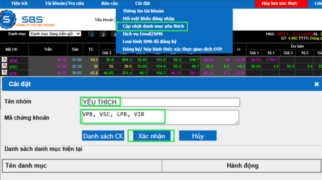Click VSC floor price 32.55
The image size is (322, 180).
pos(77,66)
